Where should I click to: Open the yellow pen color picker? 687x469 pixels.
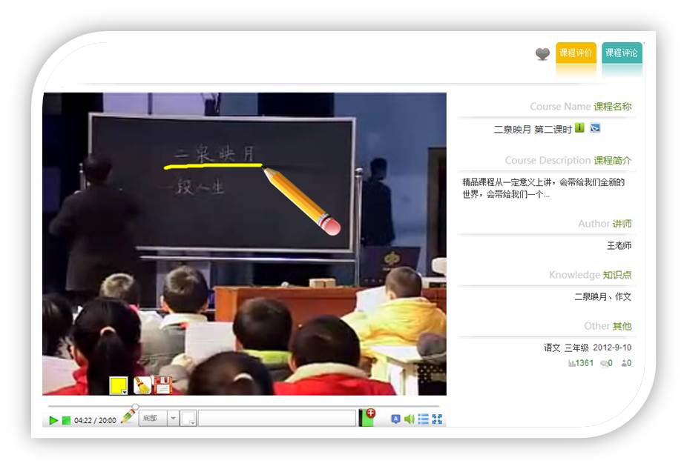click(x=119, y=385)
